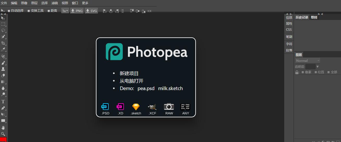Enable the 变换工具 checkbox
The image size is (341, 142).
coord(29,11)
